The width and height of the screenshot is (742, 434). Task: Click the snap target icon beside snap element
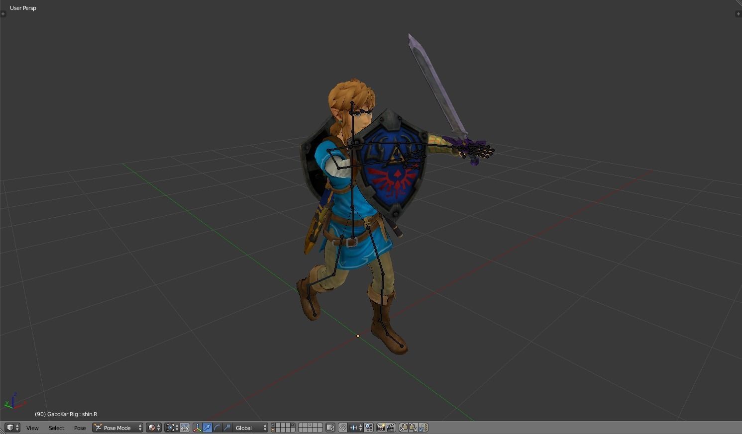coord(369,428)
